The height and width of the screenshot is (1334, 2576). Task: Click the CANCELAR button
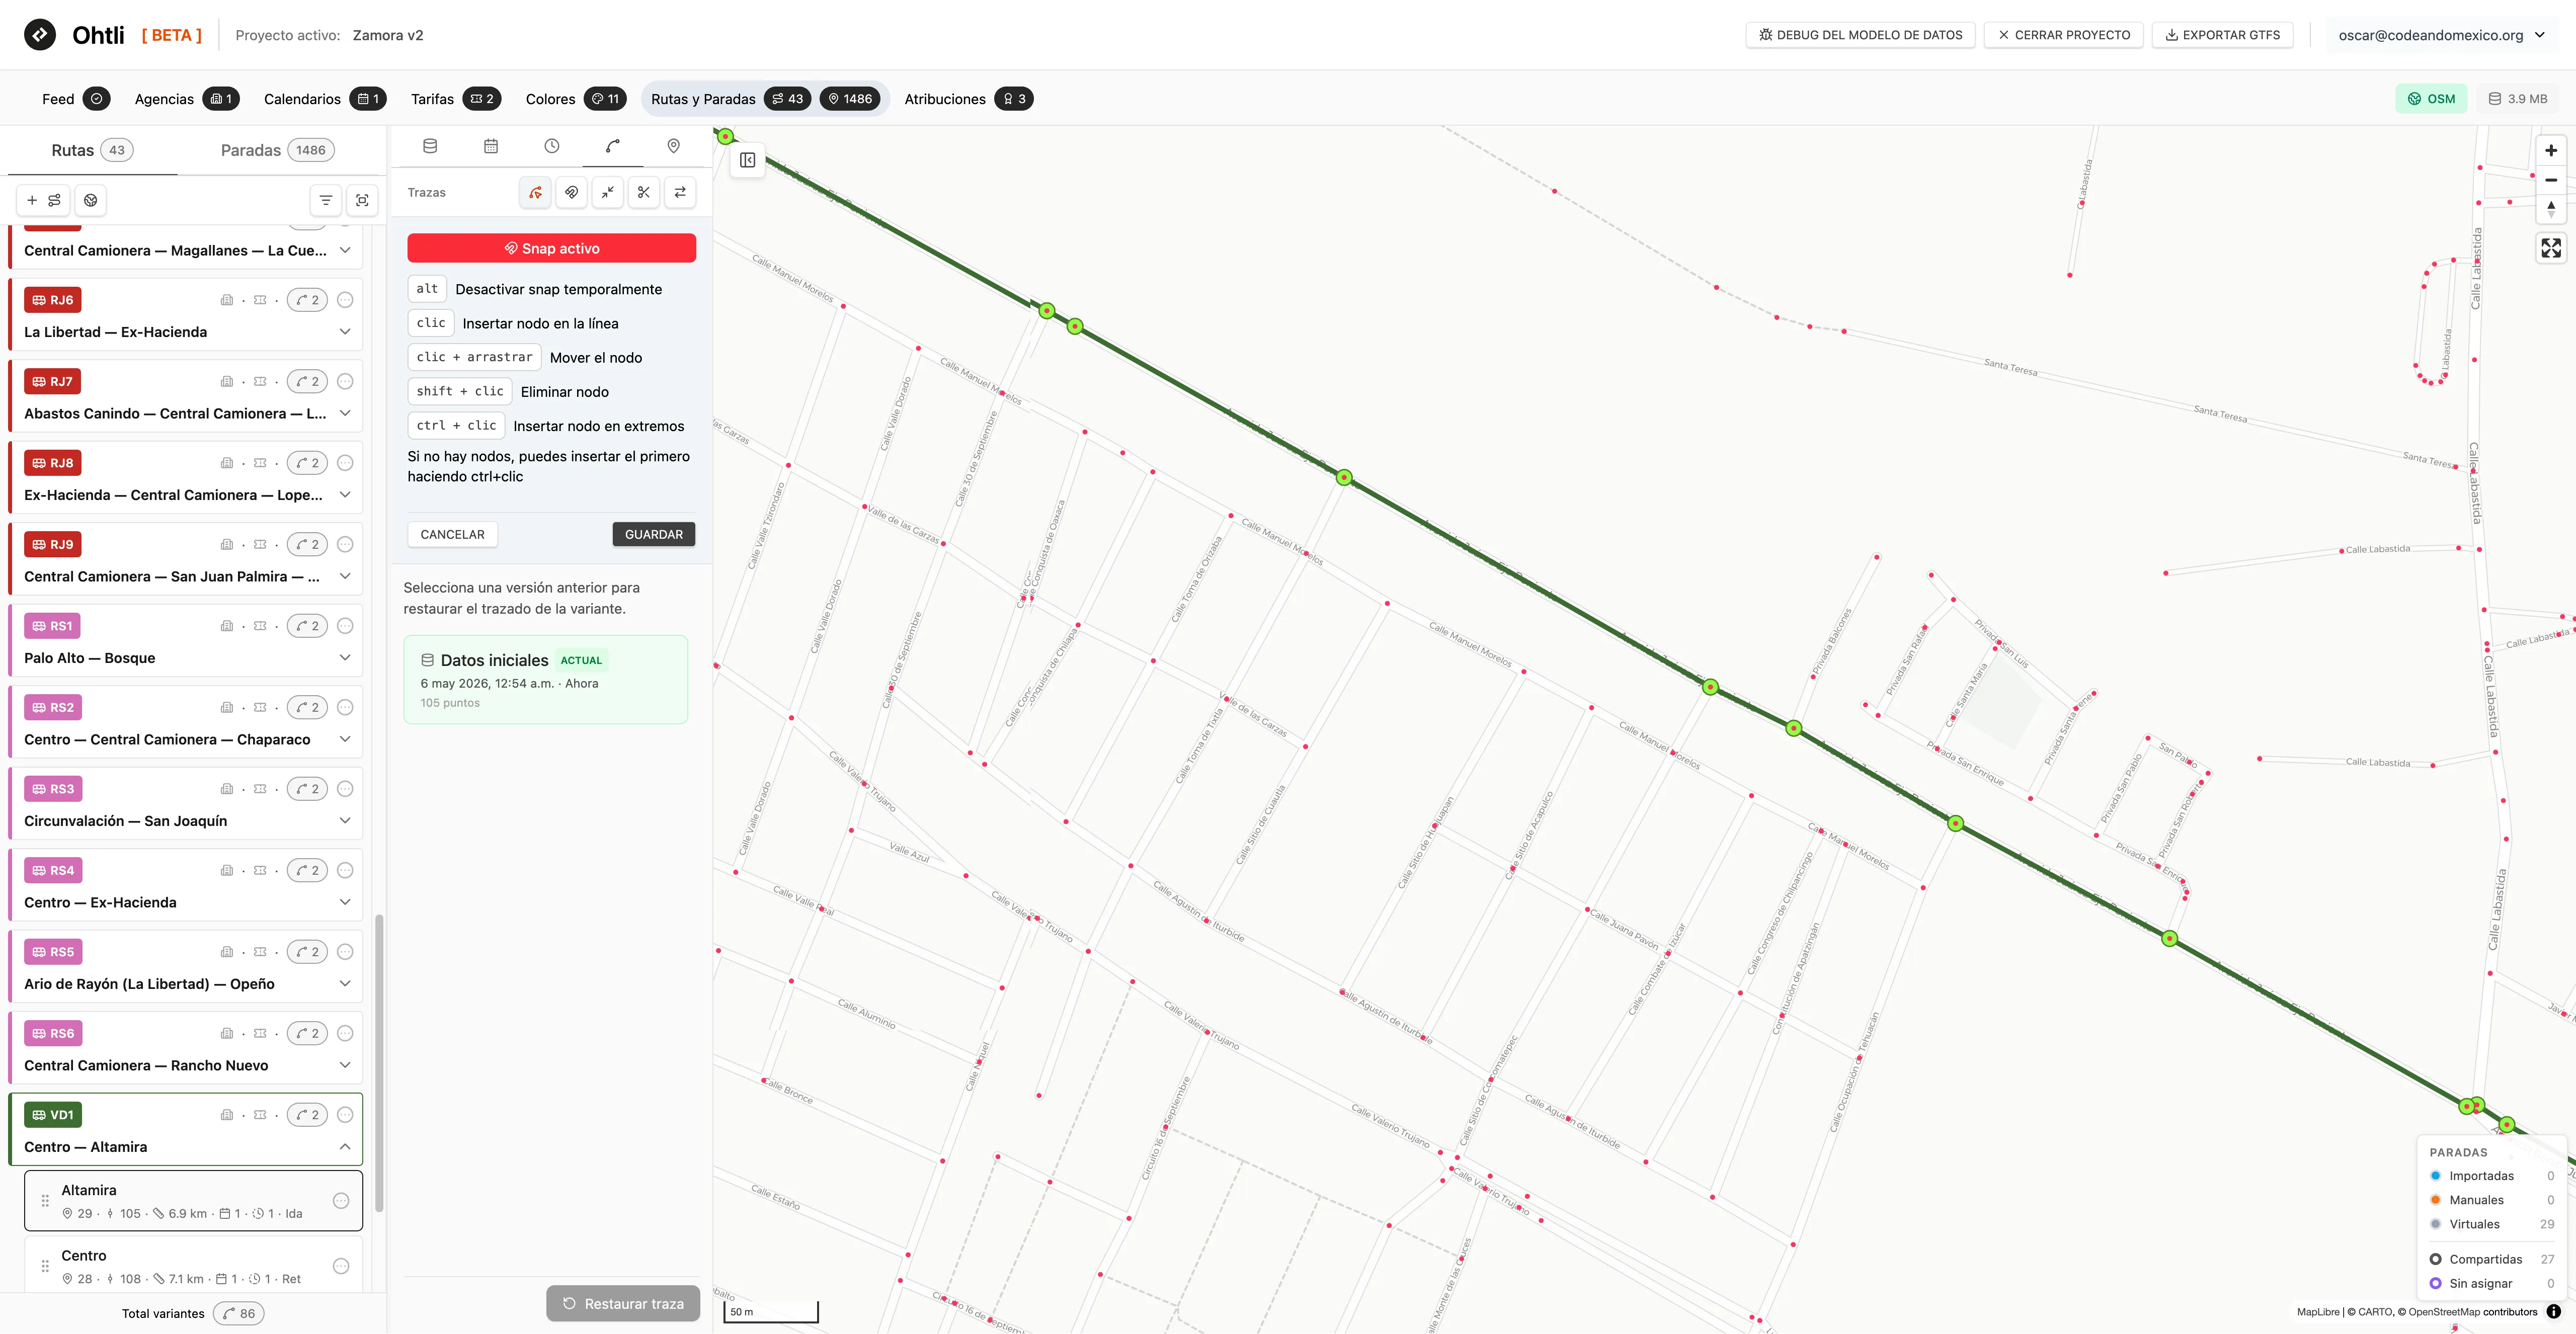click(x=452, y=534)
